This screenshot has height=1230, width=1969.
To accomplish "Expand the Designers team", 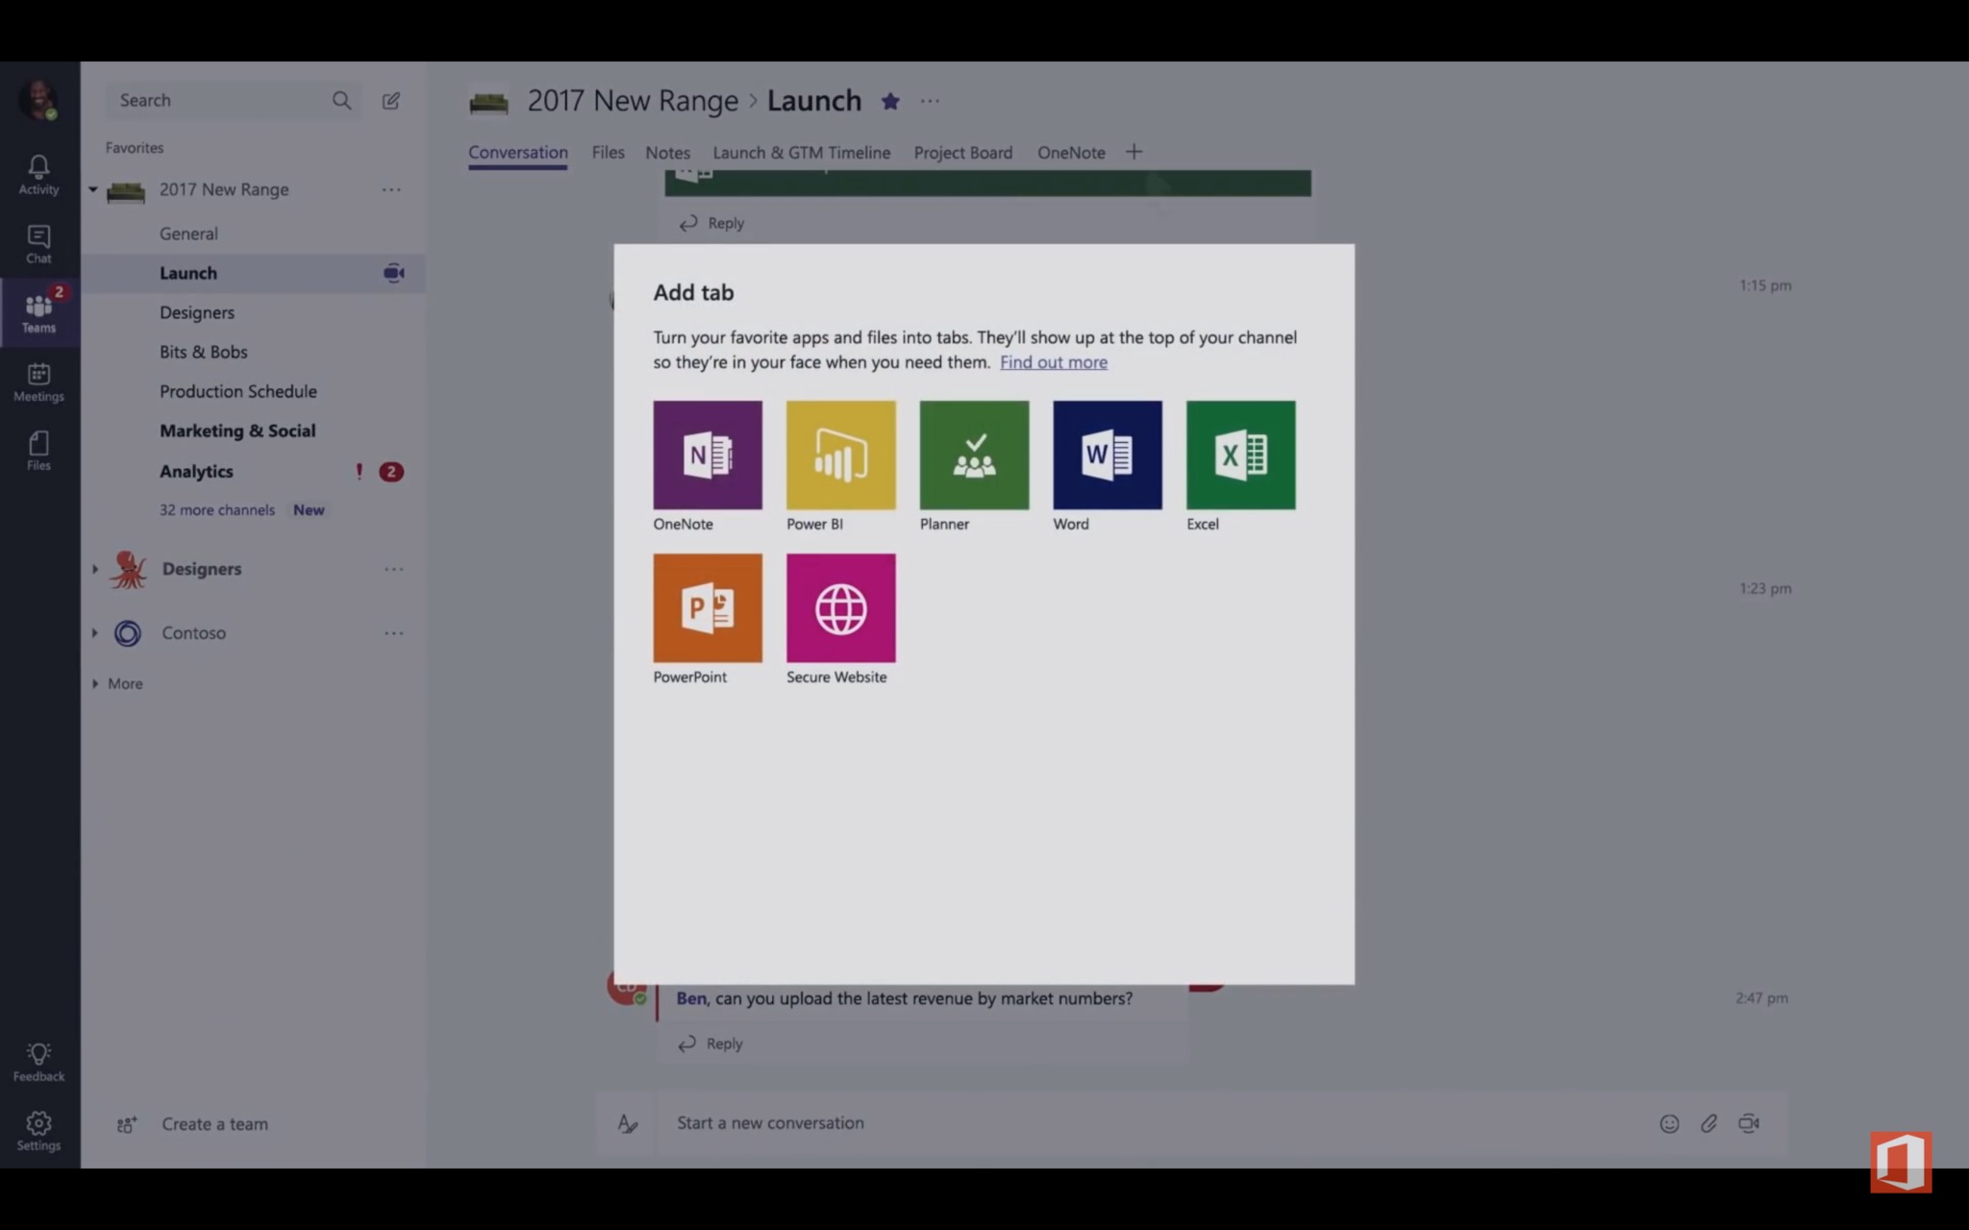I will pyautogui.click(x=94, y=569).
